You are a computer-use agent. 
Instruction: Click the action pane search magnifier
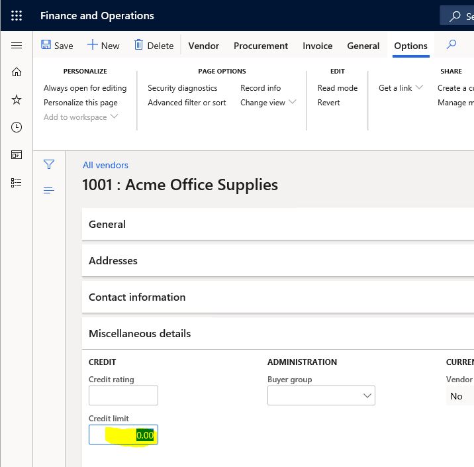coord(451,44)
